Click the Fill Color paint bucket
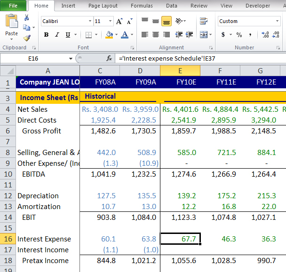286x272 pixels. tap(109, 35)
